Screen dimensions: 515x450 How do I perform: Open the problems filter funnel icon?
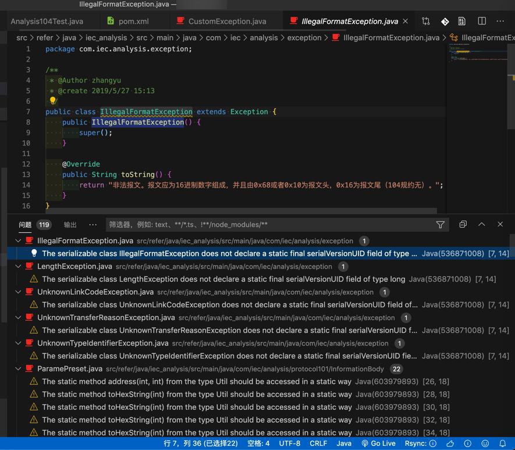[x=441, y=225]
